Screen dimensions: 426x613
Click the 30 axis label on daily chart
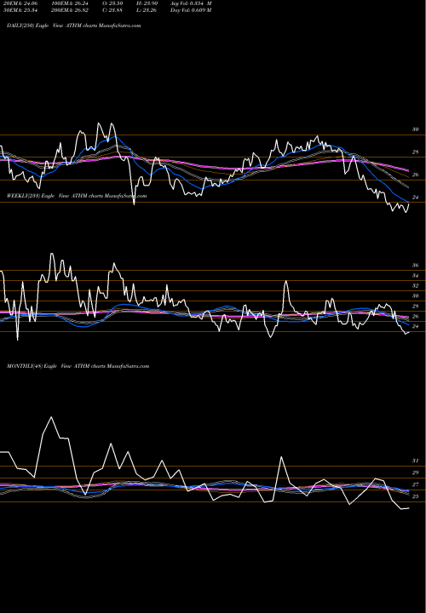[415, 129]
